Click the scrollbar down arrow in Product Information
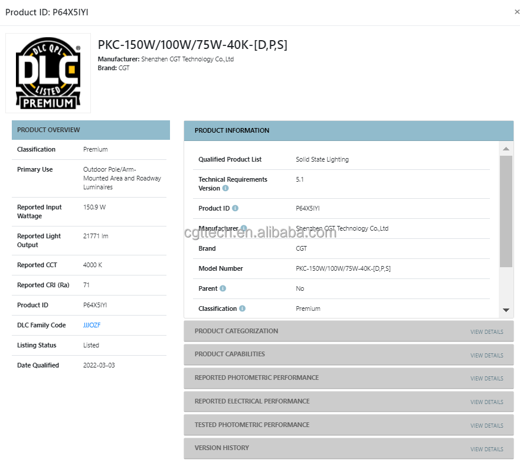Viewport: 520px width, 466px height. click(x=506, y=310)
